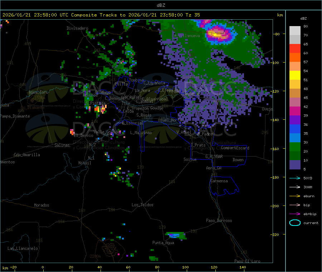Click the magenta eb+bip arrow in legend

[295, 214]
